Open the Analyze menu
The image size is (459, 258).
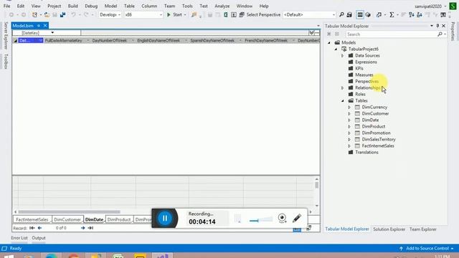click(222, 6)
